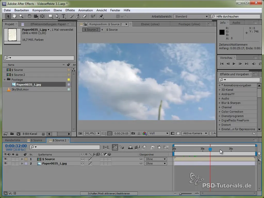This screenshot has height=198, width=264.
Task: Toggle the hide shy layers switch in the timeline
Action: click(130, 147)
